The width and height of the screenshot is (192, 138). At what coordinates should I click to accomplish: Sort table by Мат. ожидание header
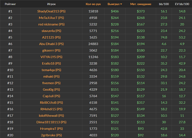tap(141, 4)
